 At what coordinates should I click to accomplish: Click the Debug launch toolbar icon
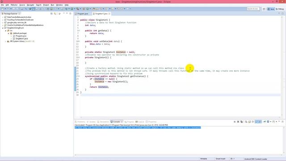[67, 9]
